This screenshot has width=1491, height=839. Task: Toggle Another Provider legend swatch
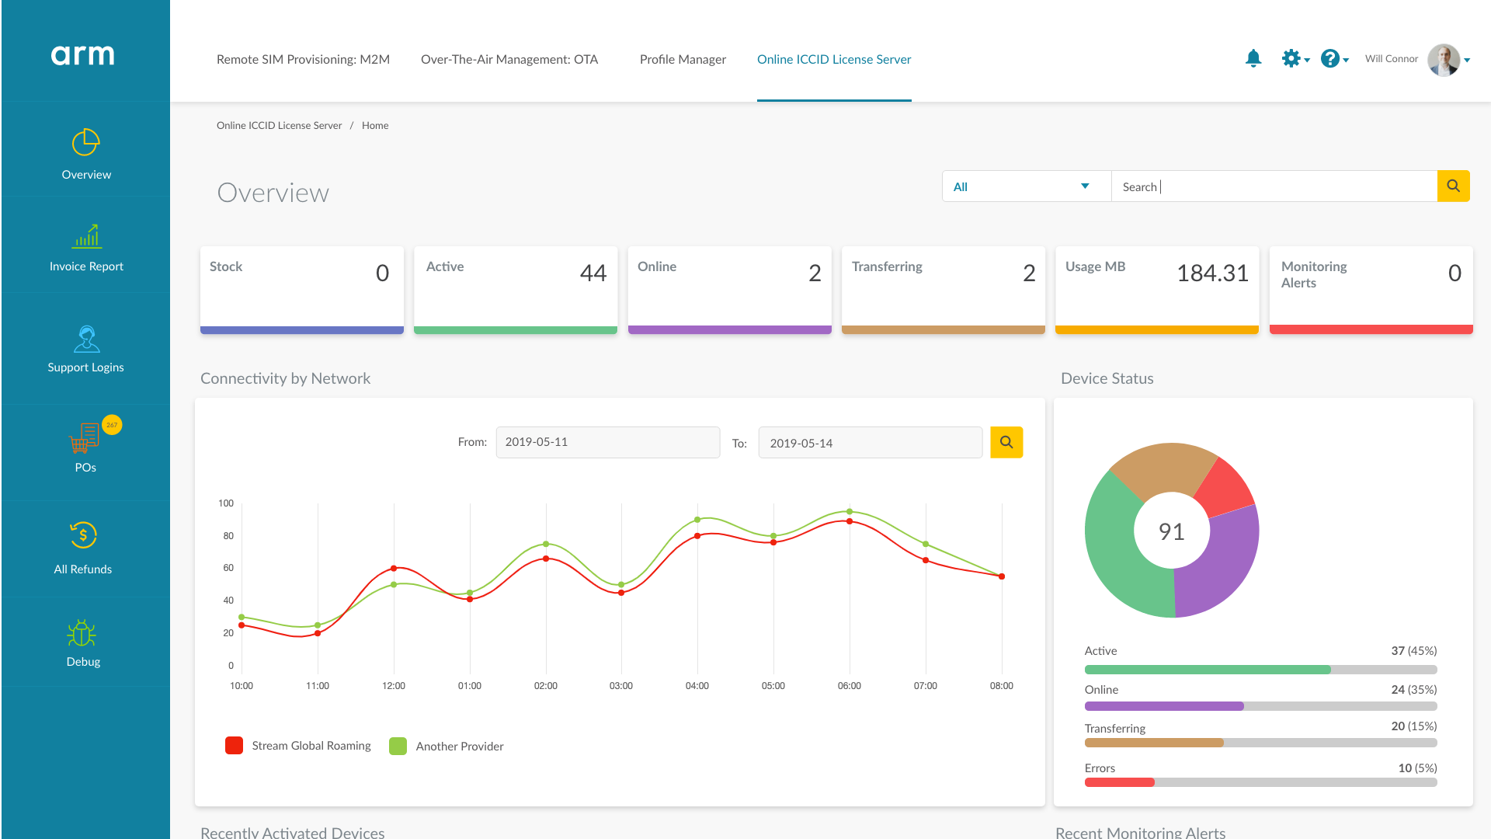click(398, 746)
